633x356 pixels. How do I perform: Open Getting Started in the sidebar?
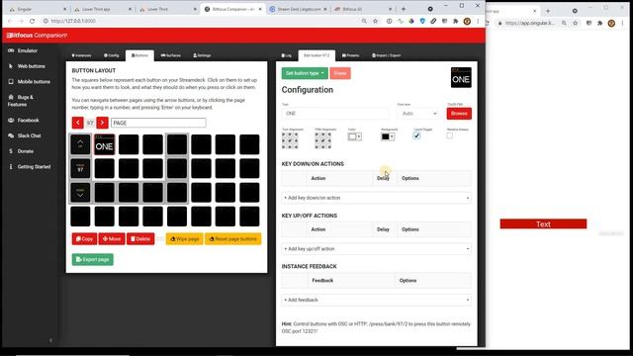[x=29, y=167]
